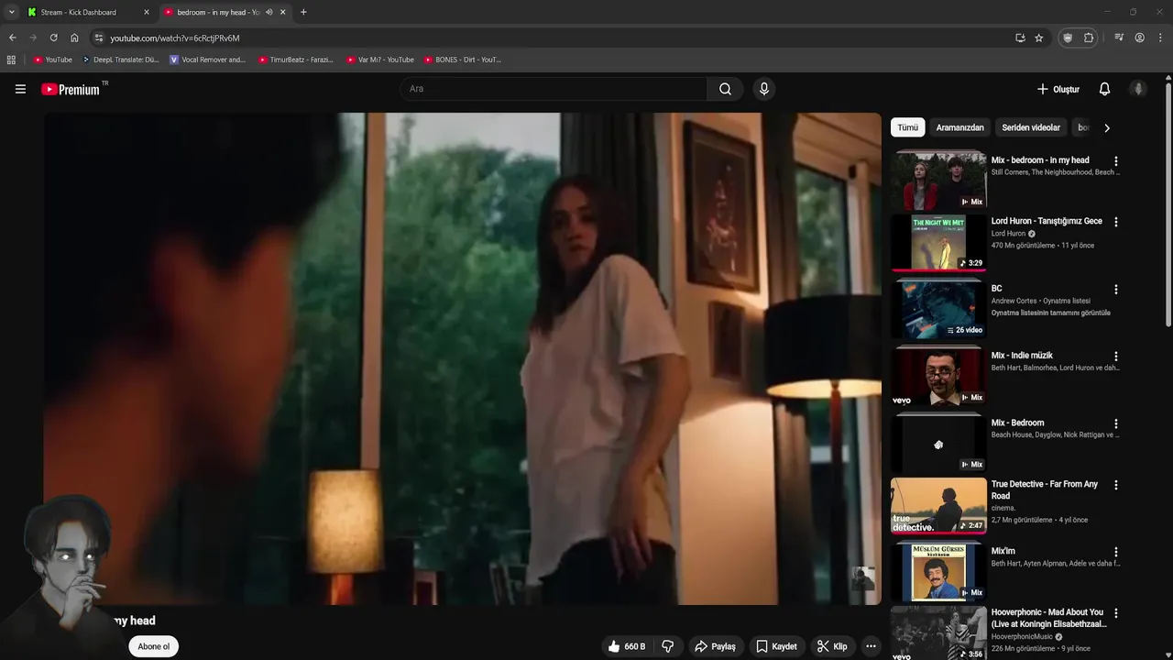The width and height of the screenshot is (1173, 660).
Task: View full BC playlist link
Action: 1050,313
